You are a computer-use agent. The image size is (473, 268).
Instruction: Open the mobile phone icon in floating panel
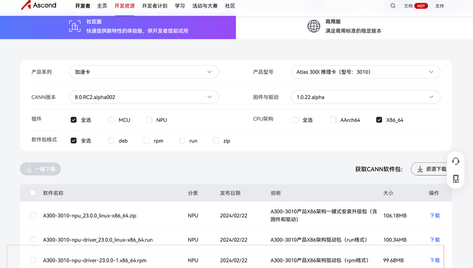[x=456, y=179]
